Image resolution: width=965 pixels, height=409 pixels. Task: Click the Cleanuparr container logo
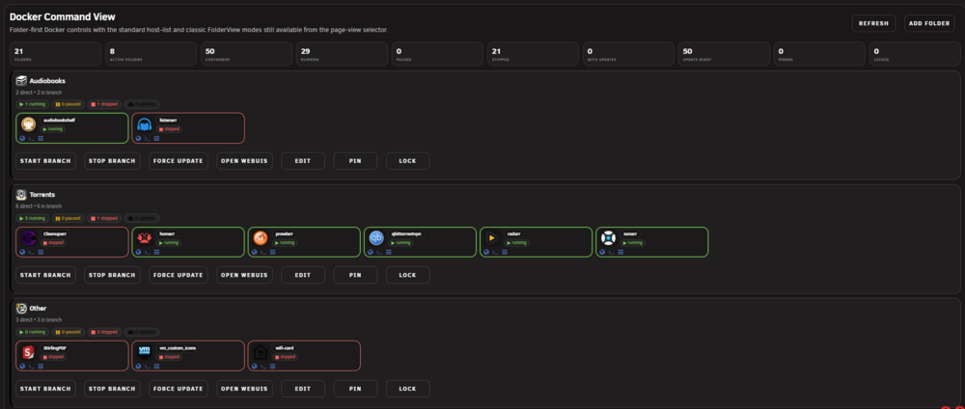pos(28,238)
